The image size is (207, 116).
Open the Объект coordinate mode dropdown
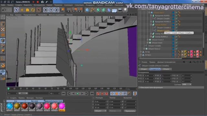[100, 111]
